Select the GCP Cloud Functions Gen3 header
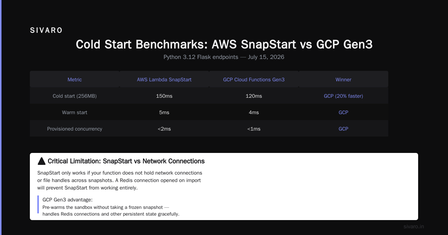The height and width of the screenshot is (235, 448). coord(254,79)
